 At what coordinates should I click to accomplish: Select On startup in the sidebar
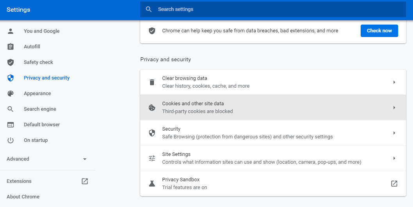tap(36, 140)
